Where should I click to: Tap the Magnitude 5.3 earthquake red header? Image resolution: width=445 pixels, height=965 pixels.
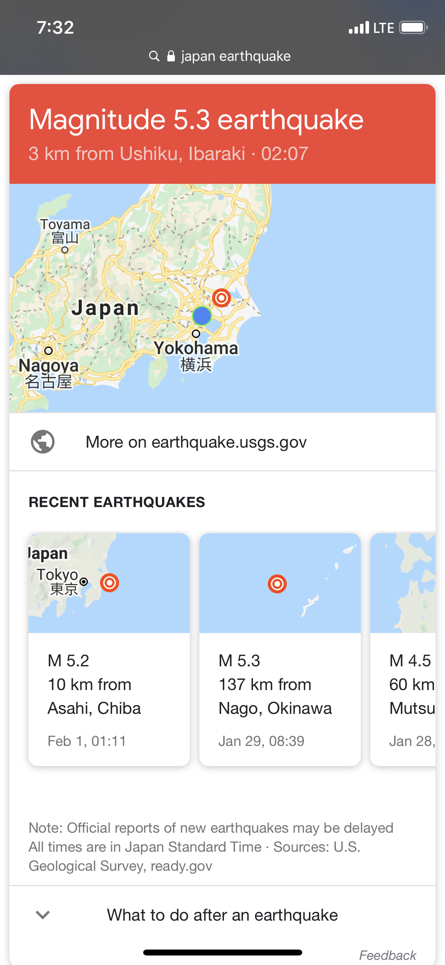point(222,133)
